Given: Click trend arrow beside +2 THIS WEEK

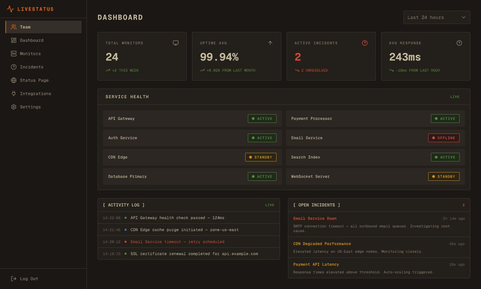Looking at the screenshot, I should click(x=108, y=70).
